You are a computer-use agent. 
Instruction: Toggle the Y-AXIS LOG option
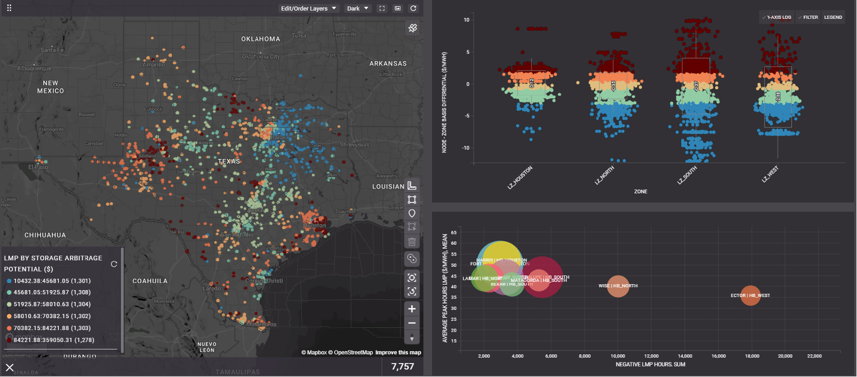point(776,17)
